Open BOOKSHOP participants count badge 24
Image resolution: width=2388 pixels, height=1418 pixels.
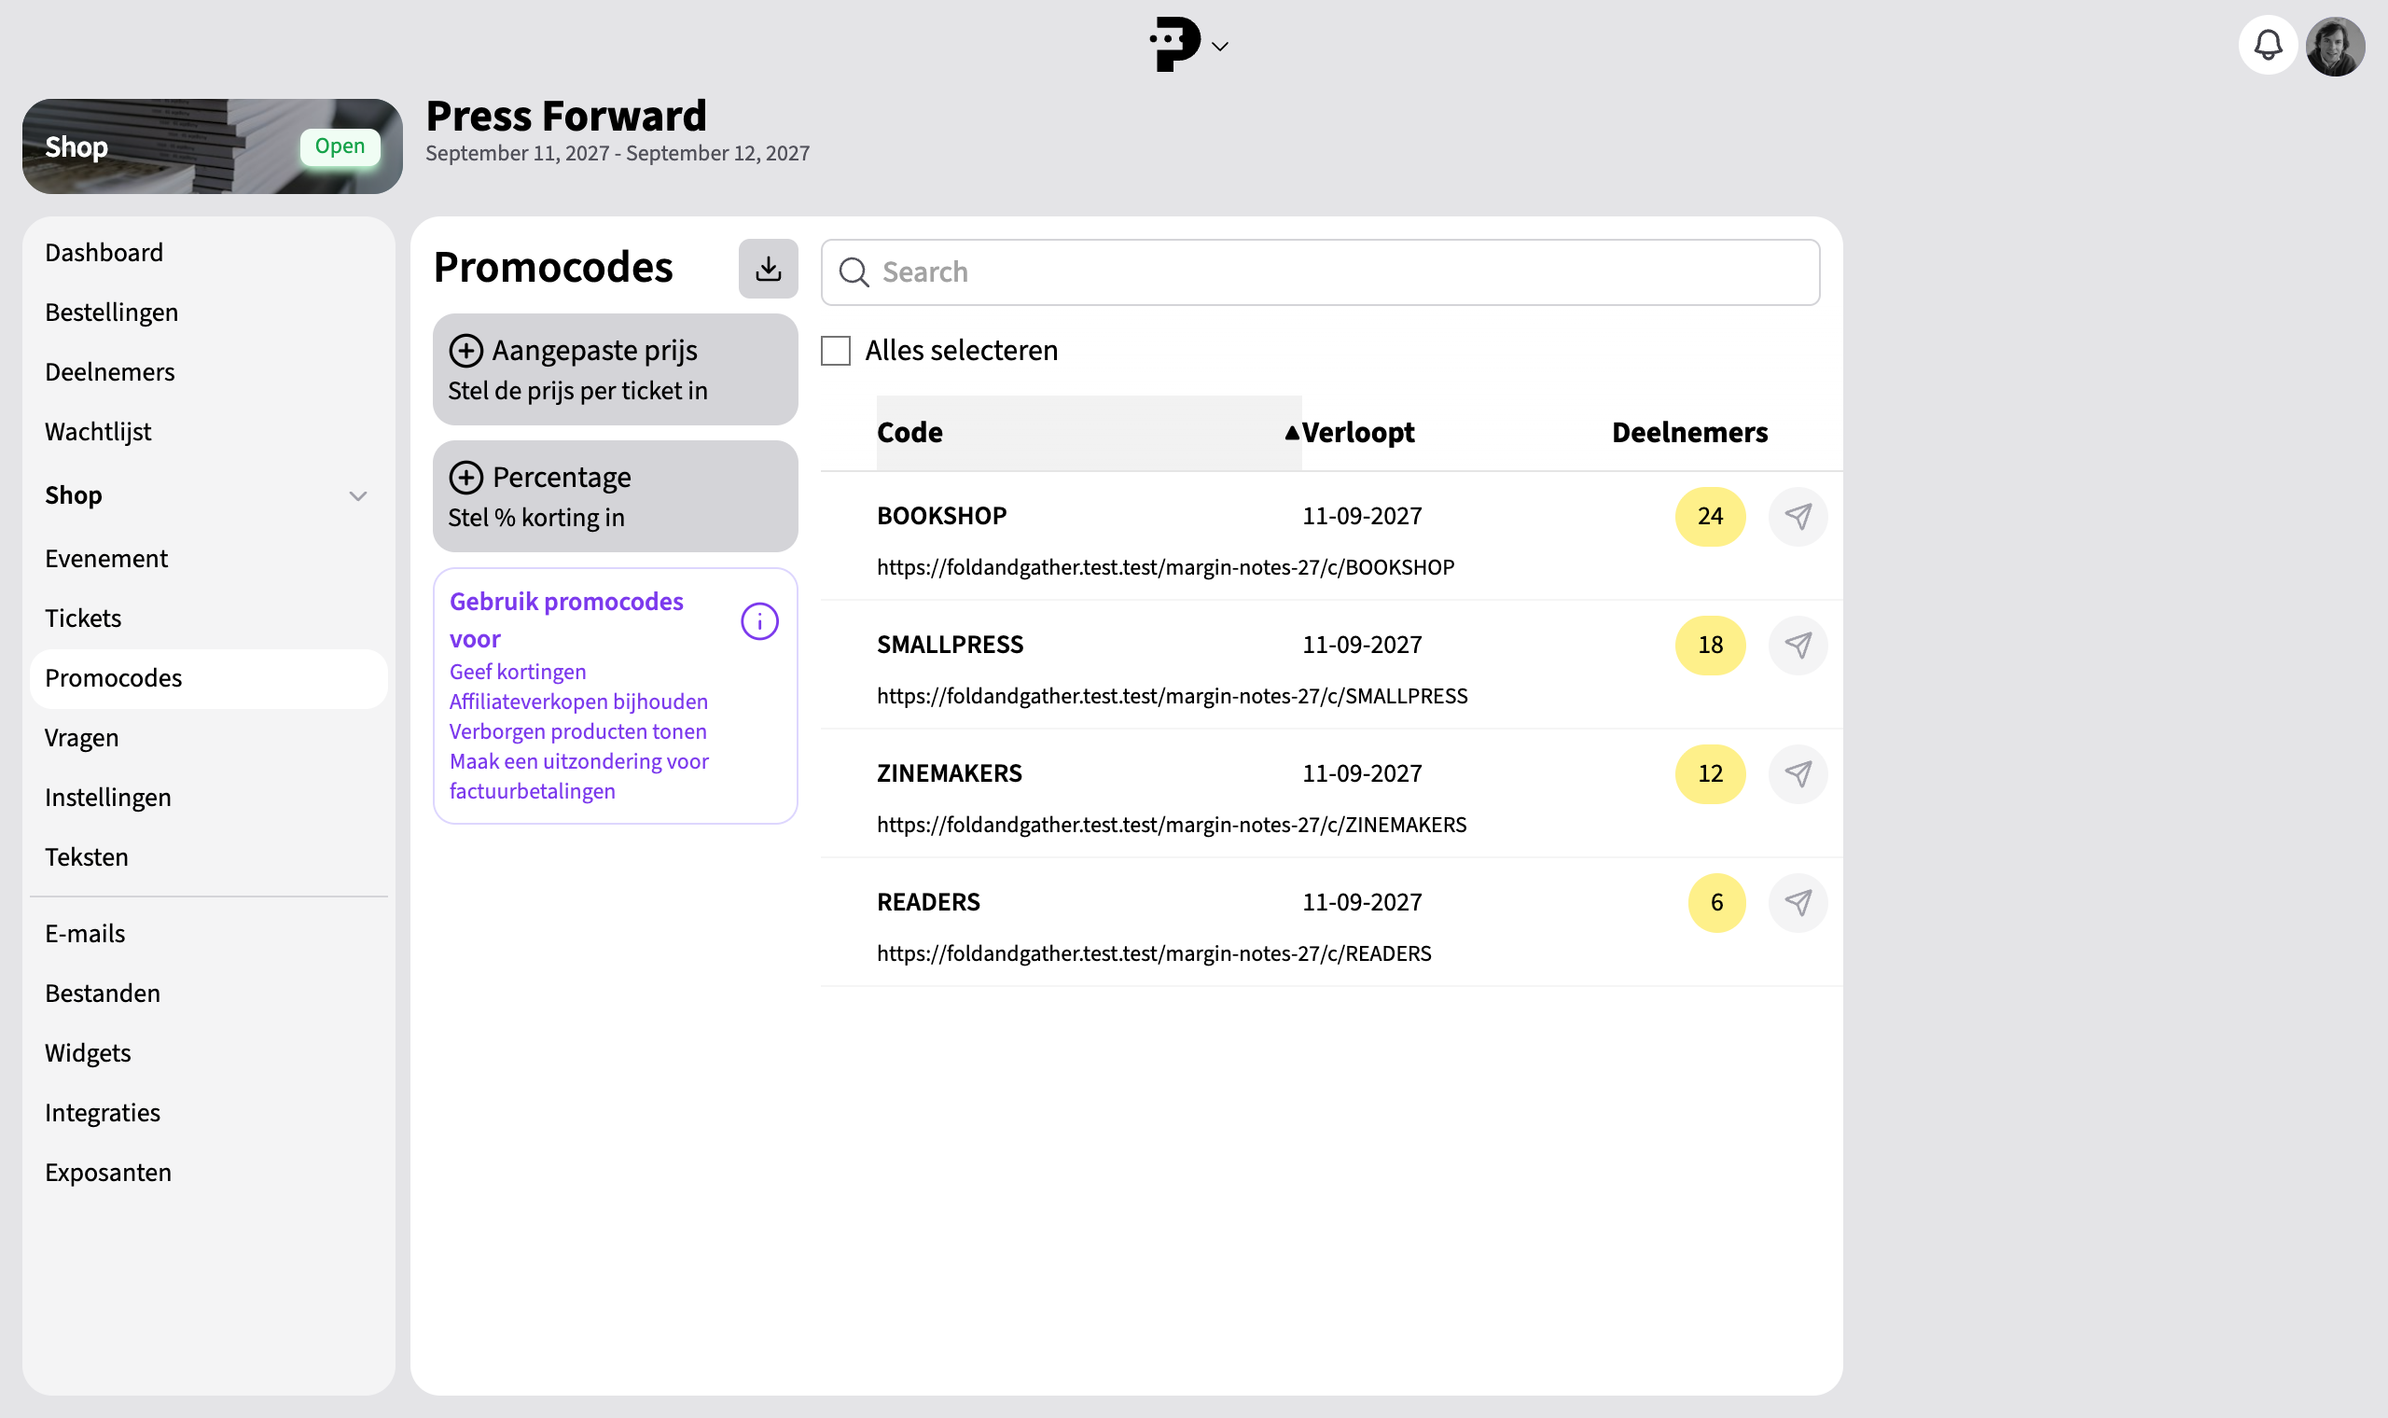1710,517
